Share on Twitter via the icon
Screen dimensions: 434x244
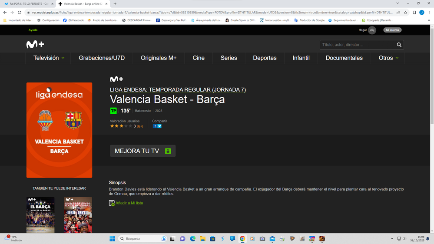pos(159,126)
